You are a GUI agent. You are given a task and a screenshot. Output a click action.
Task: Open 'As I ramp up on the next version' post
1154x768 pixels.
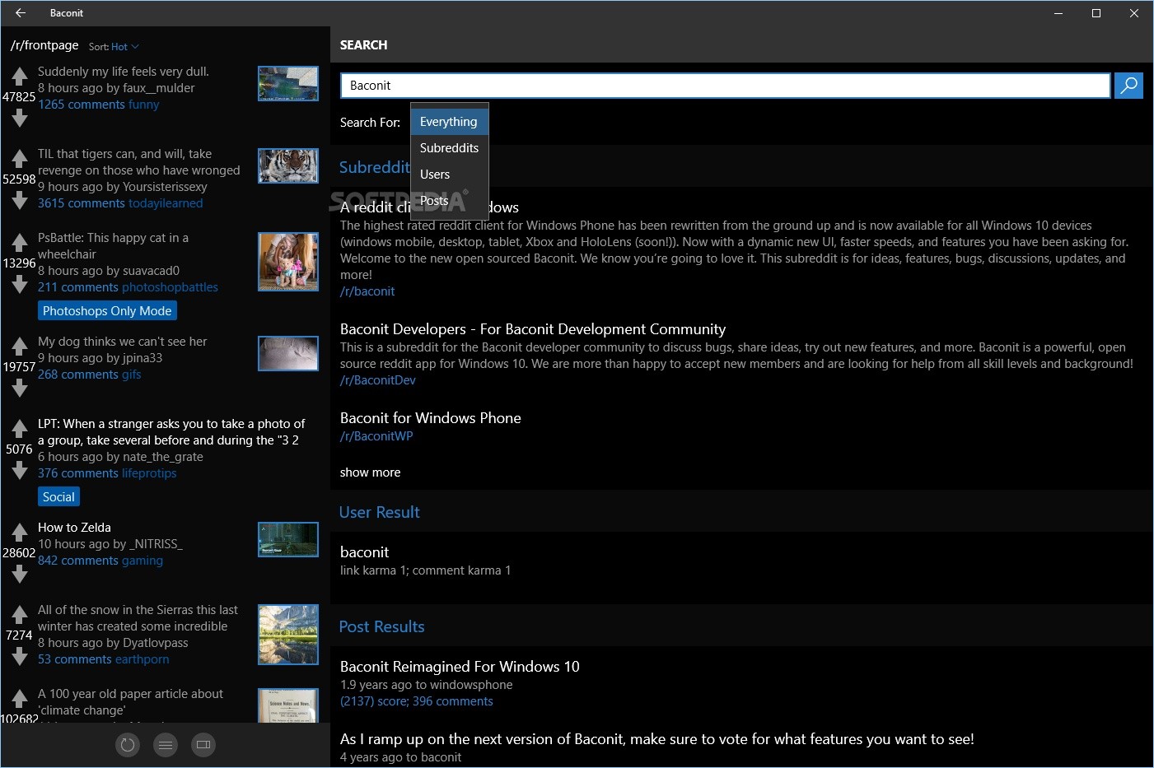[x=657, y=739]
